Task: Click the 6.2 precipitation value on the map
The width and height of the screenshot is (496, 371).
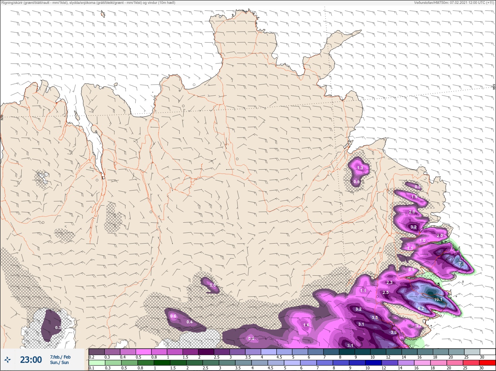Action: tap(421, 308)
